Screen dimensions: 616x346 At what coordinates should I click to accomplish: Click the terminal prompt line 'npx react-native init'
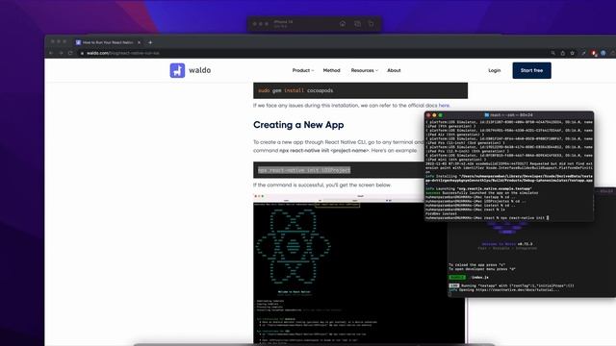click(486, 218)
